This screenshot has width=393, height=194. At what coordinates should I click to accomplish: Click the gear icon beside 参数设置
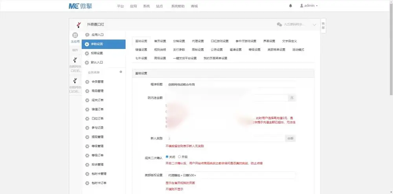click(87, 44)
